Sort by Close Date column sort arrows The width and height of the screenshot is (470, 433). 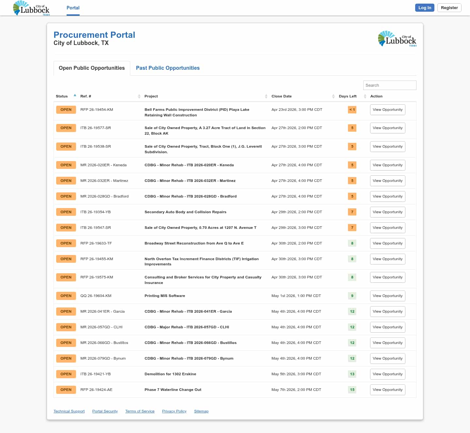333,96
